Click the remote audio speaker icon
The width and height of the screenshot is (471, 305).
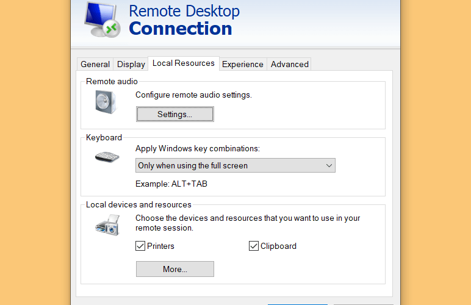click(106, 102)
